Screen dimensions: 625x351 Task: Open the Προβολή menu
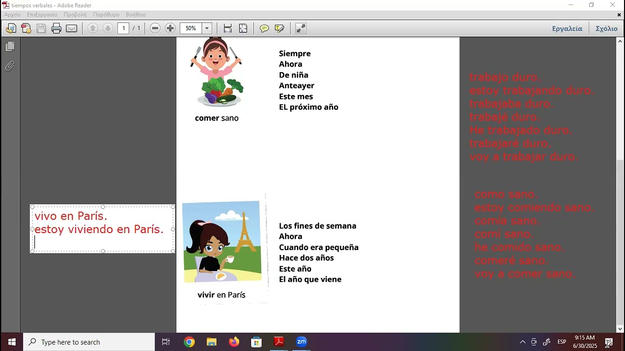pyautogui.click(x=75, y=15)
